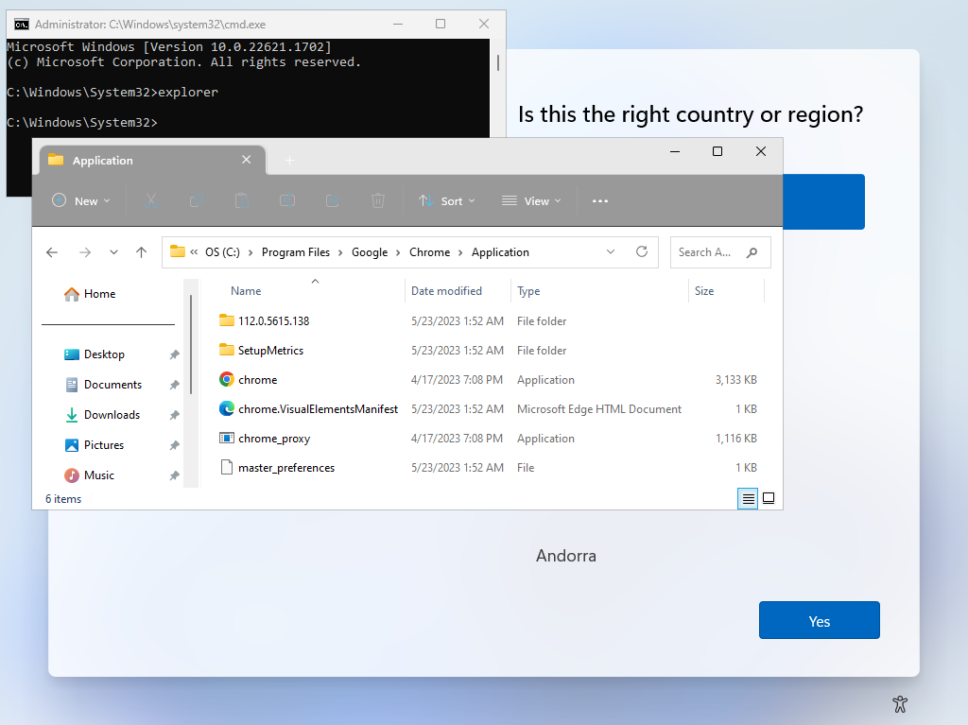Viewport: 968px width, 725px height.
Task: Unpin Desktop from Quick access
Action: point(174,354)
